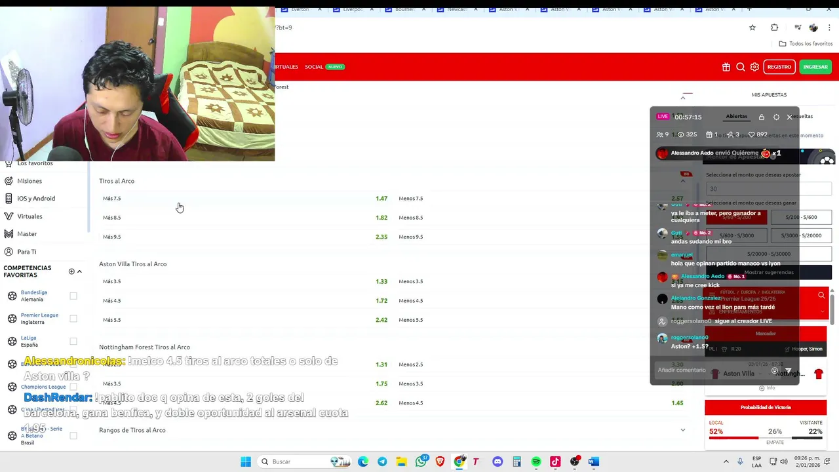
Task: Open Microsoft Word from the taskbar
Action: (594, 462)
